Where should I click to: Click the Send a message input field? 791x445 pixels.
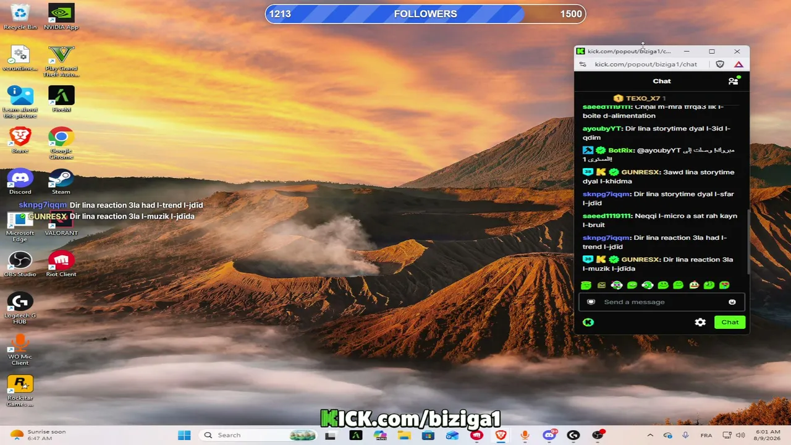(661, 302)
